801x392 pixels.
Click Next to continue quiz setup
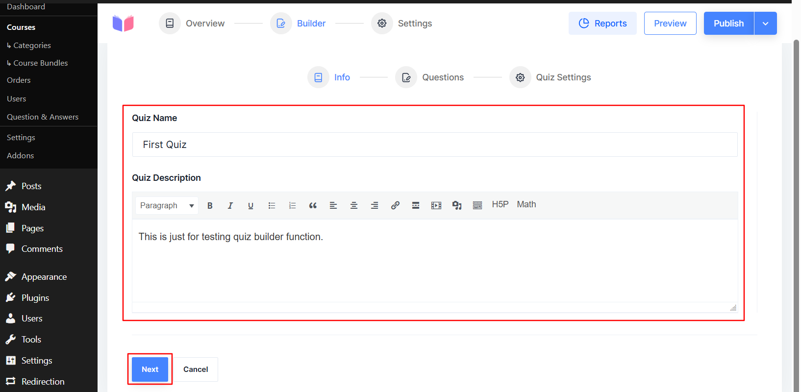point(150,369)
